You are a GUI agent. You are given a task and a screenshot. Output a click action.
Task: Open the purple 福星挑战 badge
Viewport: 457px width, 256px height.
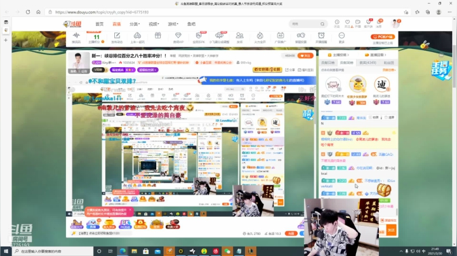[x=123, y=70]
